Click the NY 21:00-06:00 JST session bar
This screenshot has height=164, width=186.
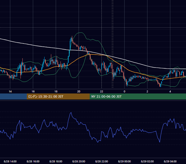click(x=138, y=96)
